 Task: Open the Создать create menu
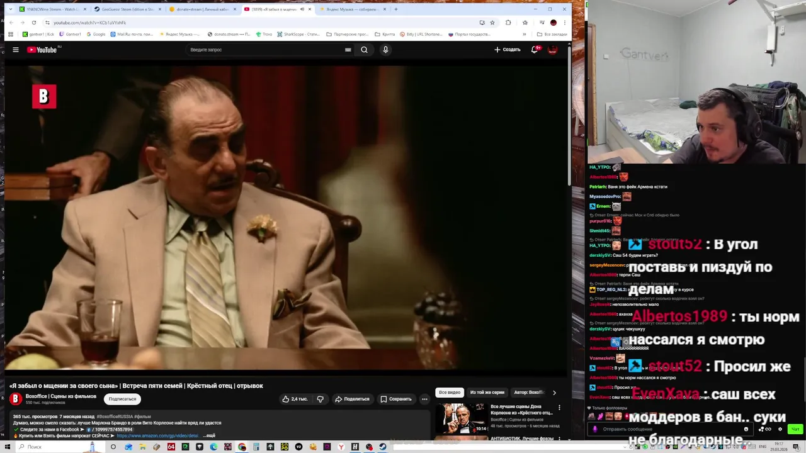[x=507, y=50]
